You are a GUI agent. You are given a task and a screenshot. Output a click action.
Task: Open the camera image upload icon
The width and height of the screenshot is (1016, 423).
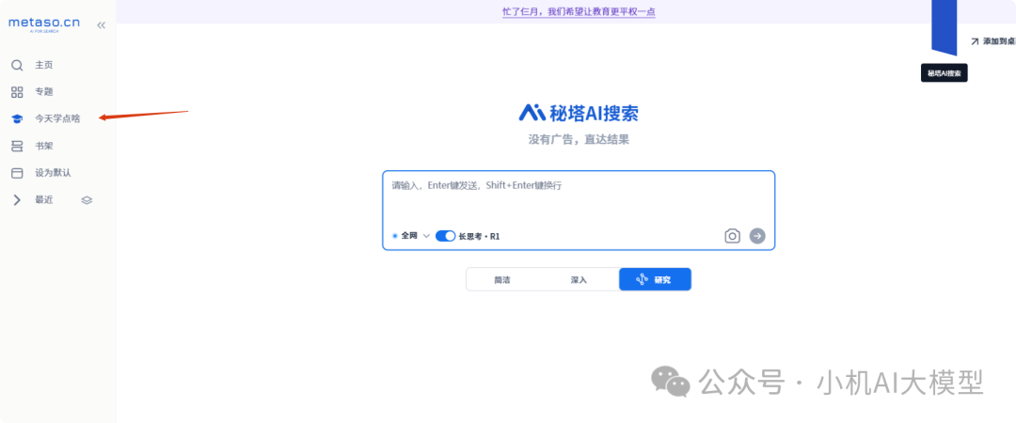click(x=732, y=236)
